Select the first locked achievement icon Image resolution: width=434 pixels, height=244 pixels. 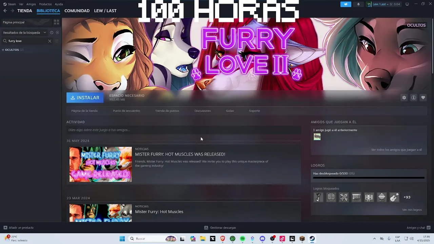point(318,197)
